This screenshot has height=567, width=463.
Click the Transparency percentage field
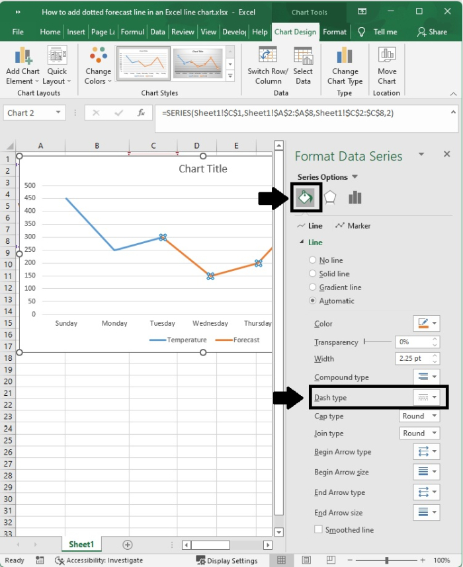click(413, 342)
